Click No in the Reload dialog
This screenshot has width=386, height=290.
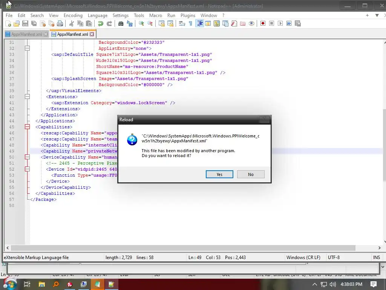click(251, 174)
